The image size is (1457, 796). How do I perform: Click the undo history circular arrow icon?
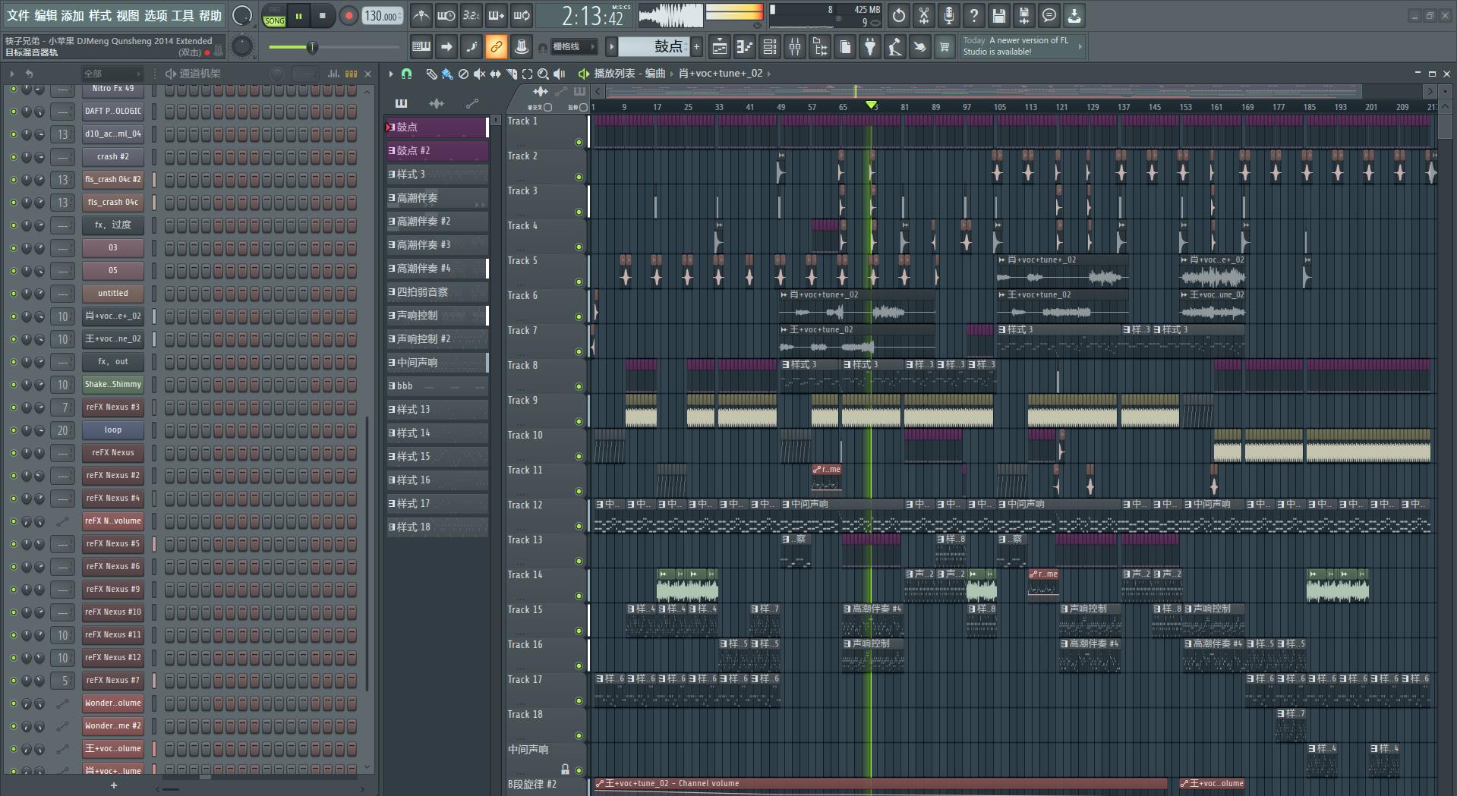(899, 15)
